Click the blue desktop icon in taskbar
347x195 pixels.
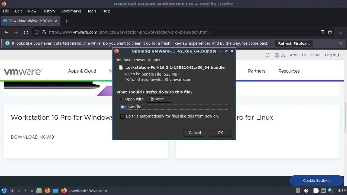[x=55, y=191]
